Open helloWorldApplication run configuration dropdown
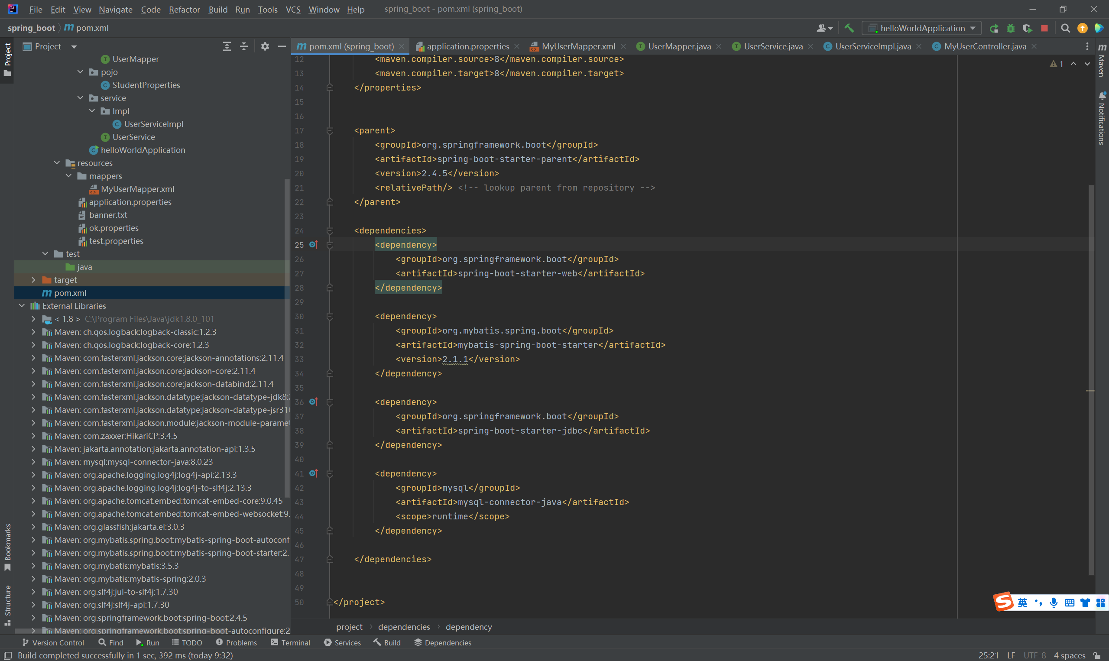This screenshot has height=661, width=1109. point(921,28)
